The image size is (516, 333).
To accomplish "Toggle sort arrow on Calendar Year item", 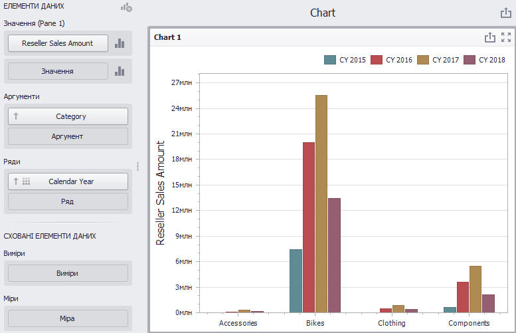I will coord(15,181).
